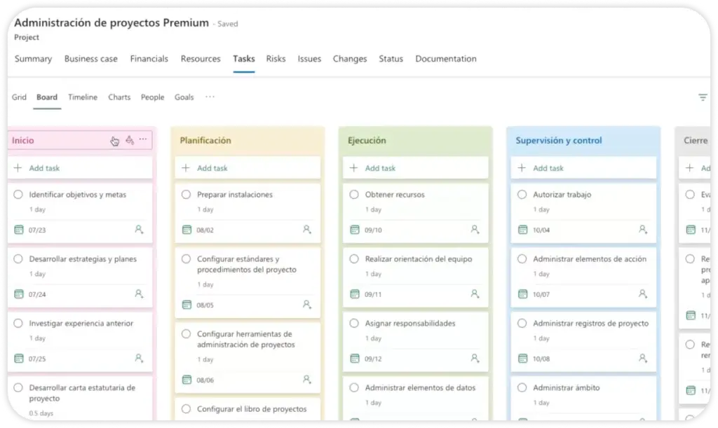The image size is (718, 428).
Task: Switch to the Grid view
Action: 19,97
